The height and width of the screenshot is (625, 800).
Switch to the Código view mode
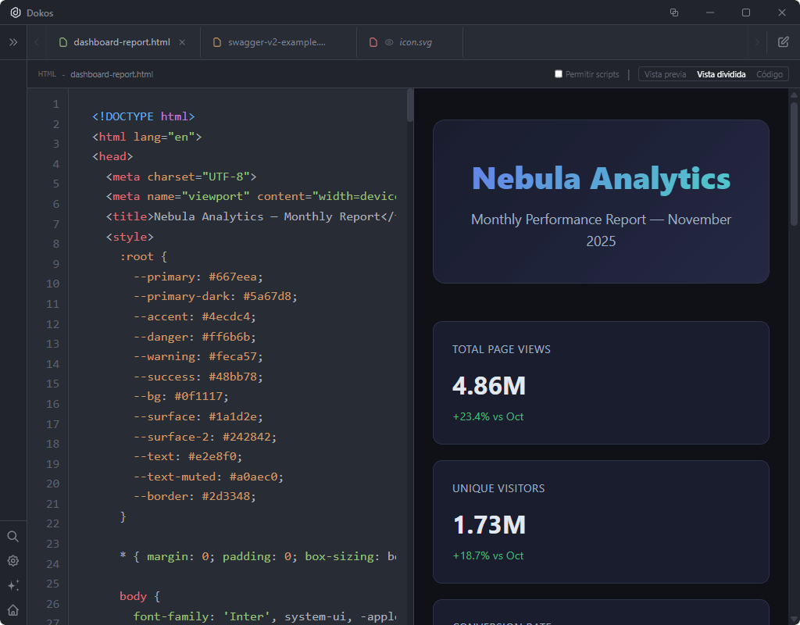click(770, 73)
